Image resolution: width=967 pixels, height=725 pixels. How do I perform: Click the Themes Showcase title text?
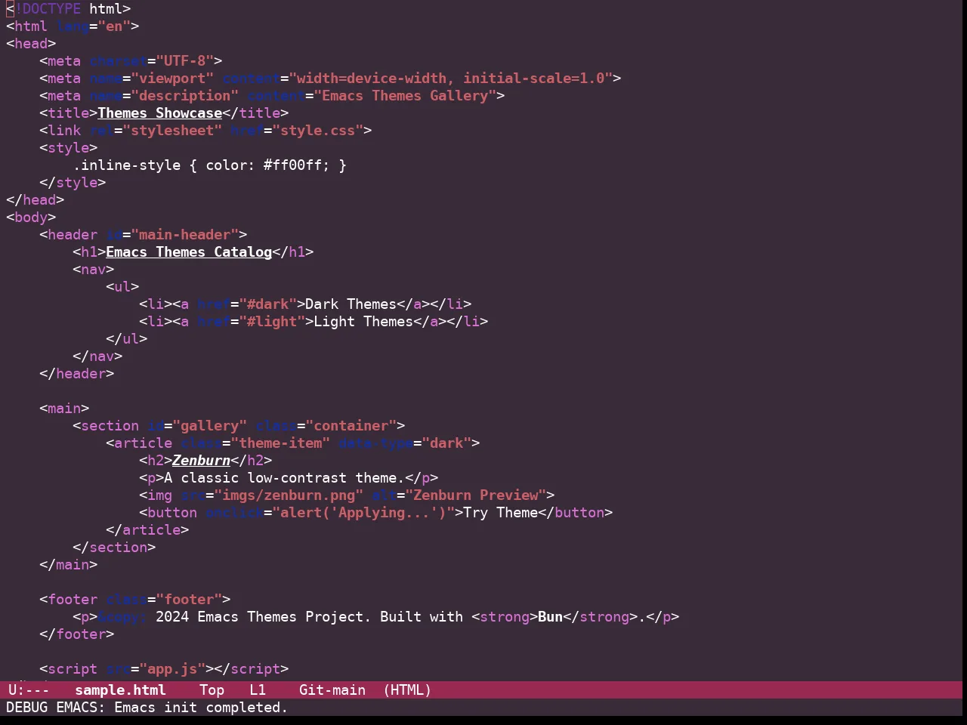tap(160, 113)
